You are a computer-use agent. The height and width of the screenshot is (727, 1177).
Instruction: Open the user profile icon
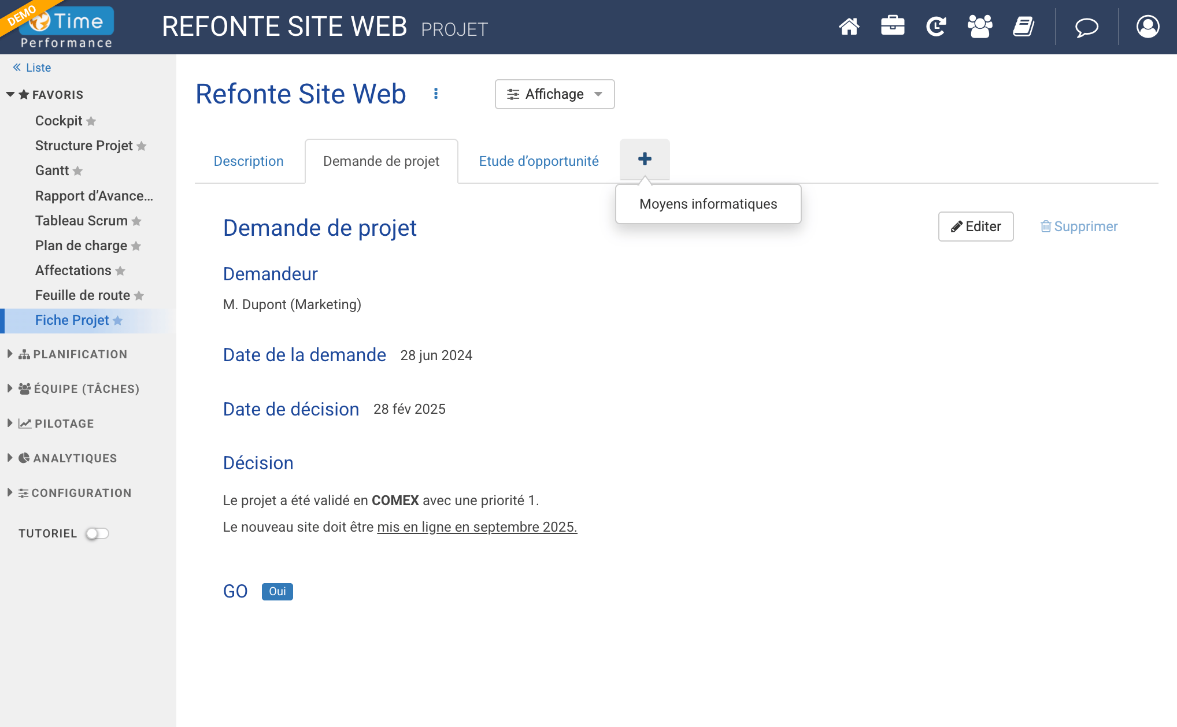click(1148, 27)
